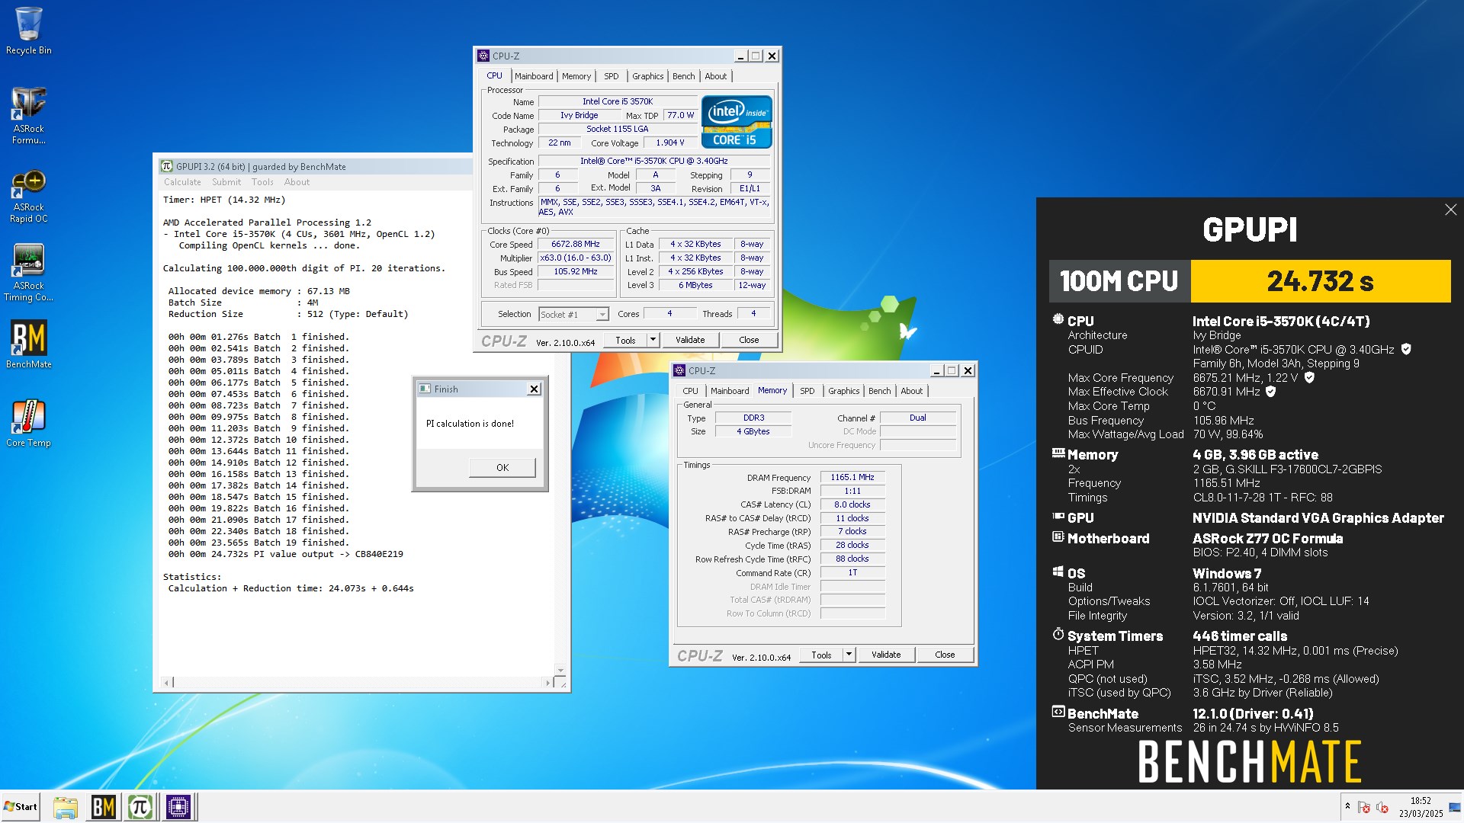Click the Motherboard icon in BenchMate panel
This screenshot has height=823, width=1464.
[1058, 536]
